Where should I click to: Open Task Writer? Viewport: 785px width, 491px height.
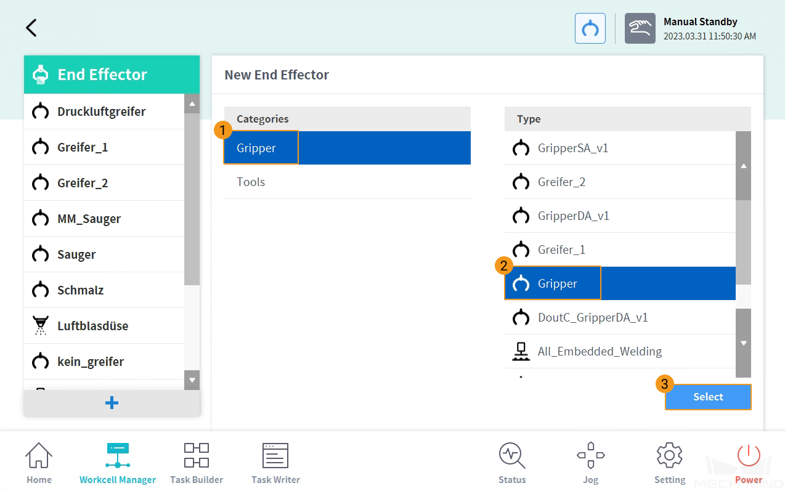pos(275,463)
